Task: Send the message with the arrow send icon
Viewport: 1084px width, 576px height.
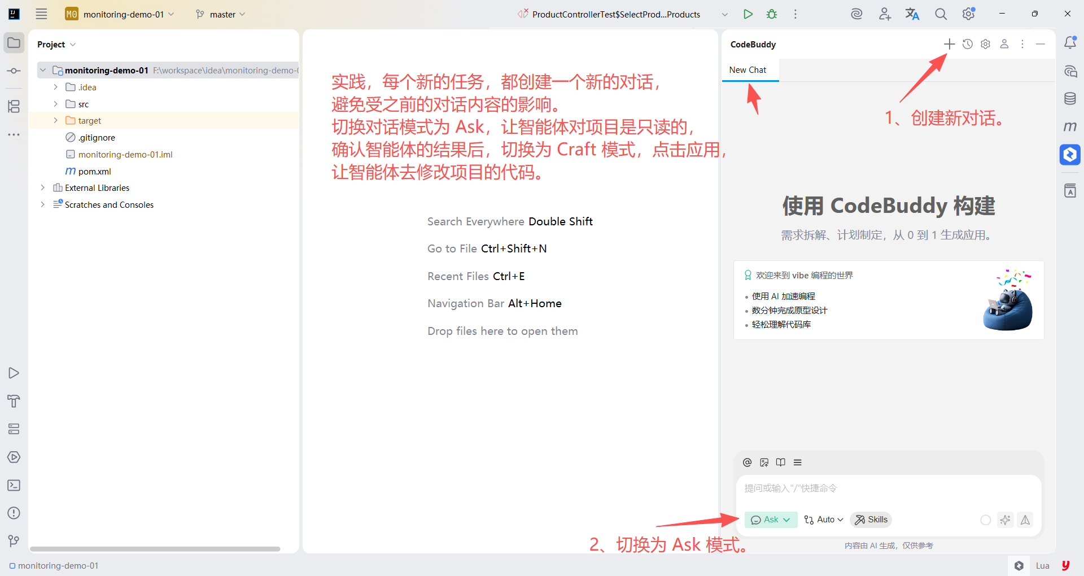Action: pos(1025,520)
